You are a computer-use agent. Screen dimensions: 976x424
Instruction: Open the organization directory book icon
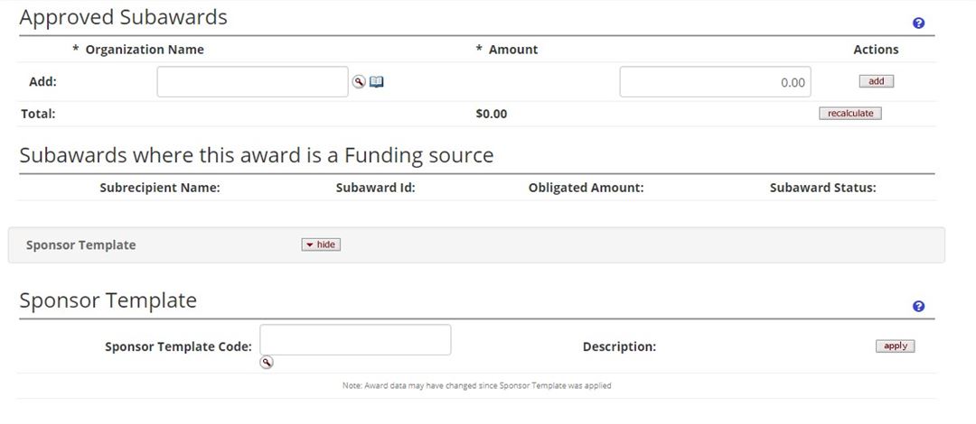click(377, 82)
